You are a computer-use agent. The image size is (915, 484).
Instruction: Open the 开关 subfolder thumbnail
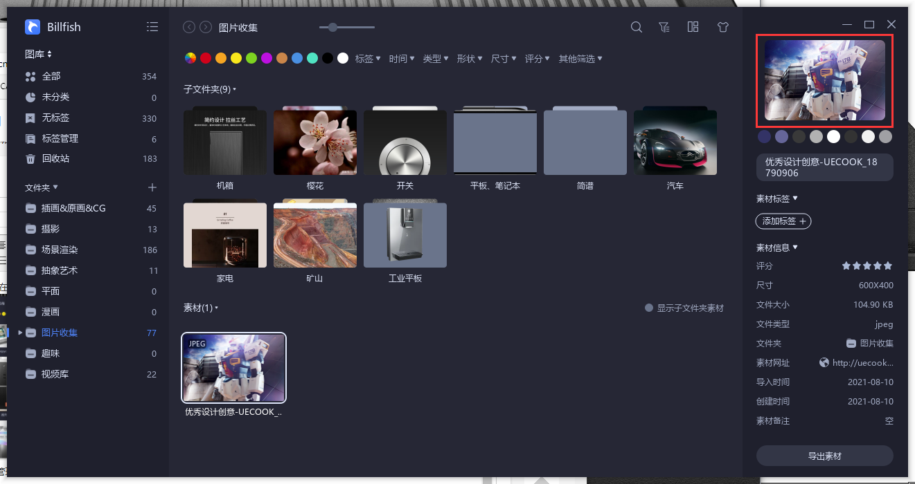pos(405,142)
